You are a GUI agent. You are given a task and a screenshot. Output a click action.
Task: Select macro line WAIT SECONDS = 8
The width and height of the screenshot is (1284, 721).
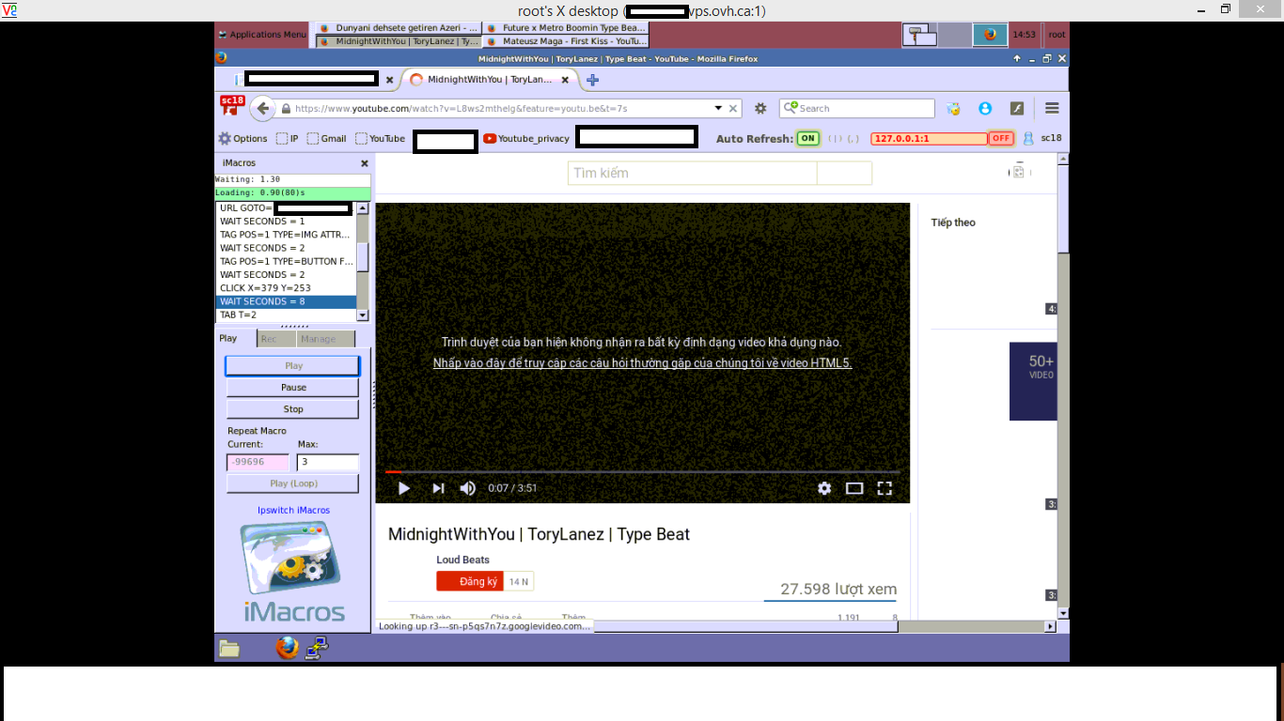(x=287, y=301)
